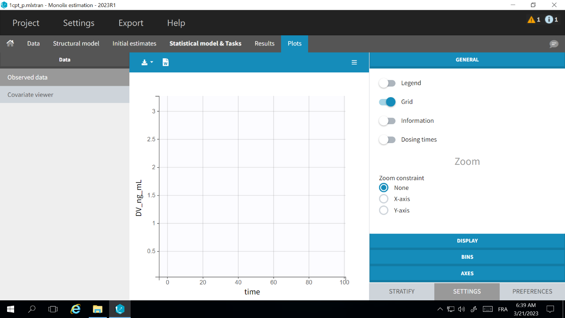565x318 pixels.
Task: Click the home icon in navigation bar
Action: (10, 43)
